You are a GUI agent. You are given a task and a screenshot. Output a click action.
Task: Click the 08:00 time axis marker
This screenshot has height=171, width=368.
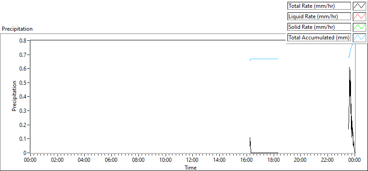tap(138, 160)
